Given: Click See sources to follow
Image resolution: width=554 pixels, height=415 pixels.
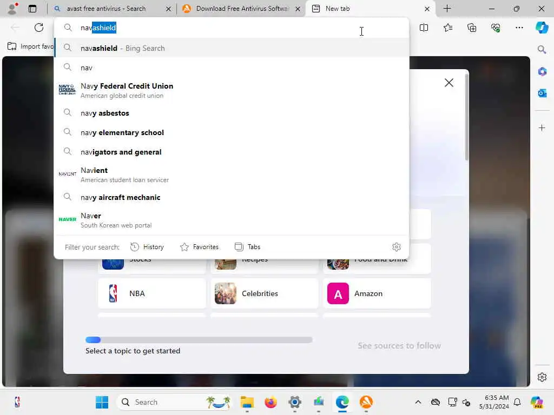Looking at the screenshot, I should (x=399, y=345).
